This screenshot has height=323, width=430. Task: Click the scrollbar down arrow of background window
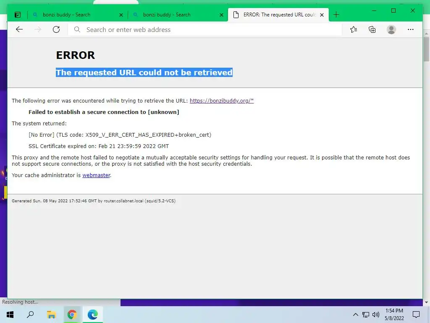click(x=426, y=302)
